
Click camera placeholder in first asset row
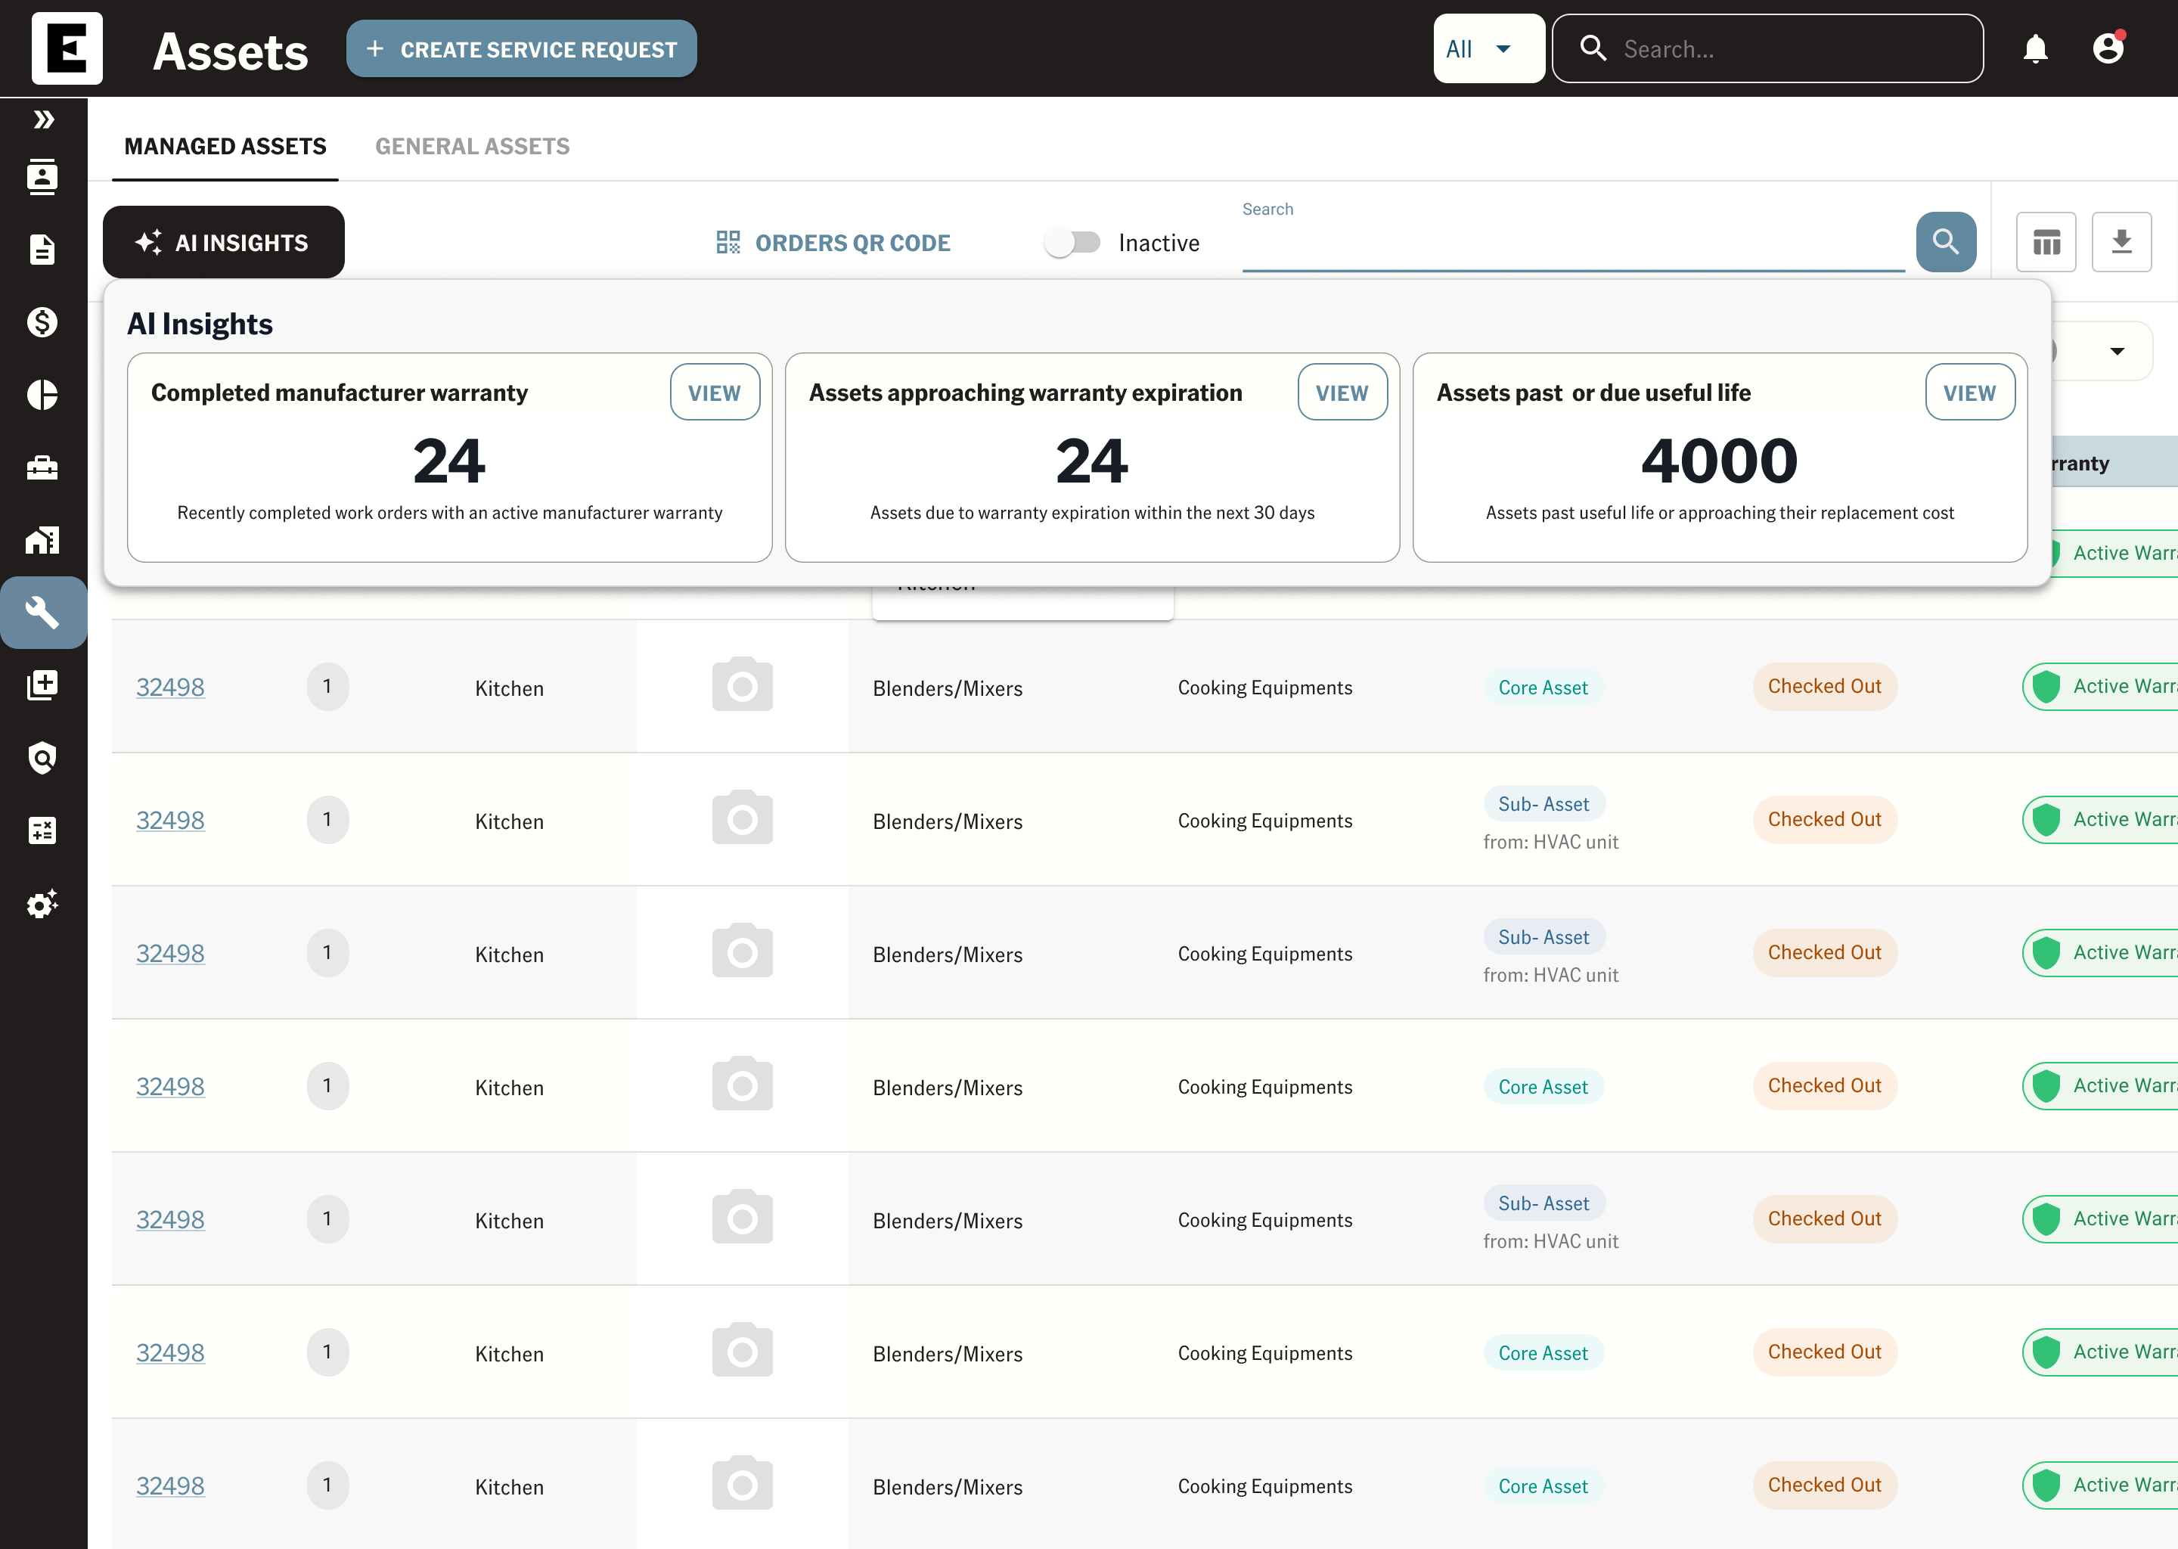coord(742,686)
